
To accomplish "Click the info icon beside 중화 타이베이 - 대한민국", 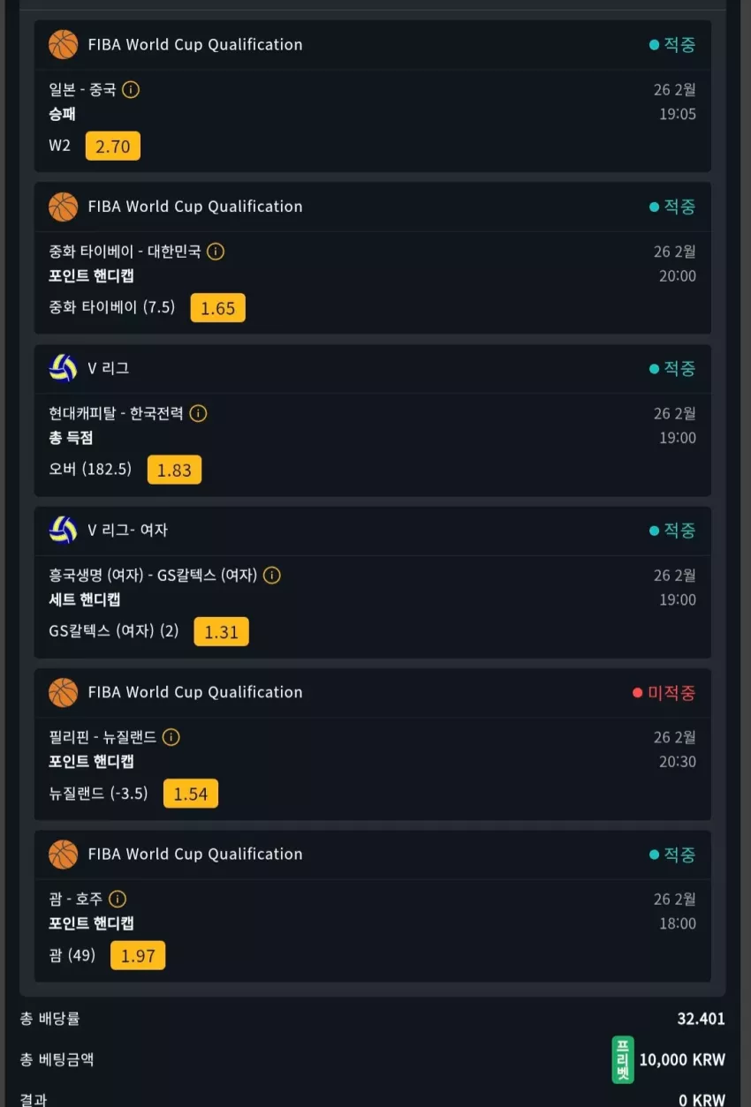I will (x=216, y=252).
